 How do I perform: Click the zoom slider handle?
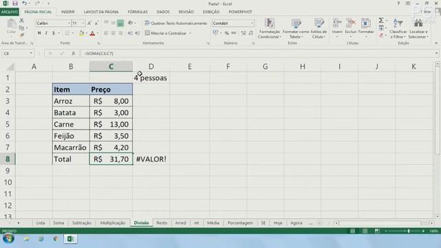[x=409, y=231]
